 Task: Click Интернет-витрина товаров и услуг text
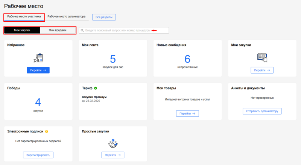point(187,100)
